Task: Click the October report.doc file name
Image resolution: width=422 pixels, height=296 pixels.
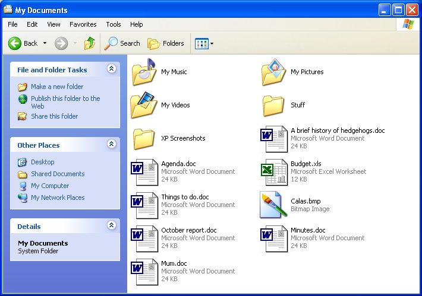Action: pos(189,230)
